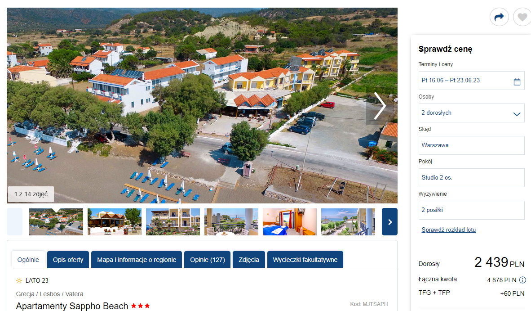The image size is (531, 311).
Task: Advance thumbnail strip with blue arrow button
Action: tap(389, 222)
